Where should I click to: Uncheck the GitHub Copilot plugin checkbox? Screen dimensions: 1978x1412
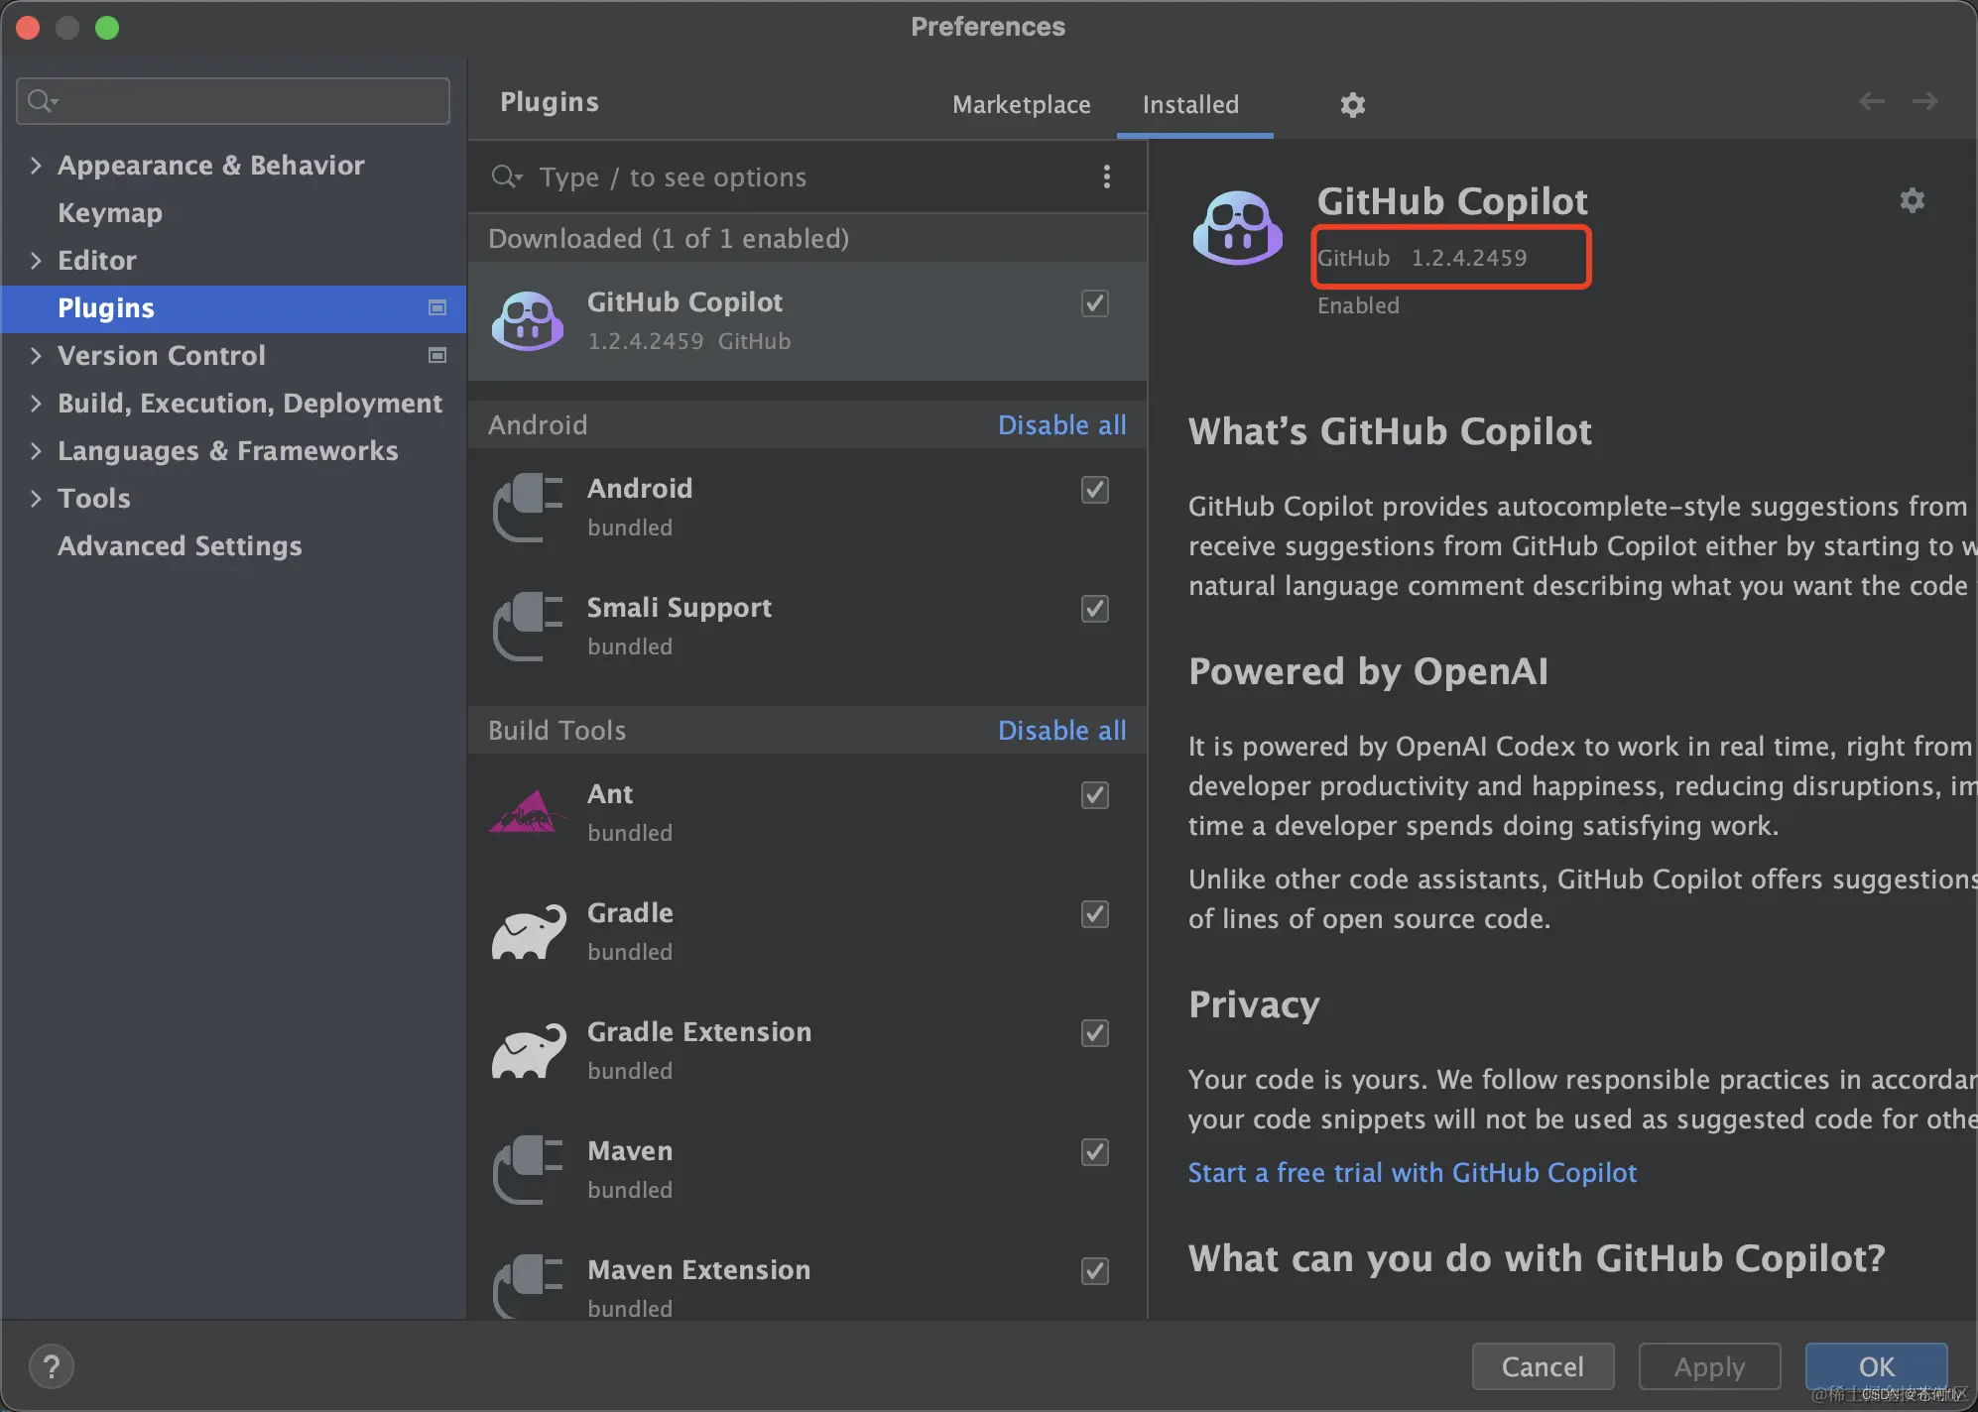1094,302
